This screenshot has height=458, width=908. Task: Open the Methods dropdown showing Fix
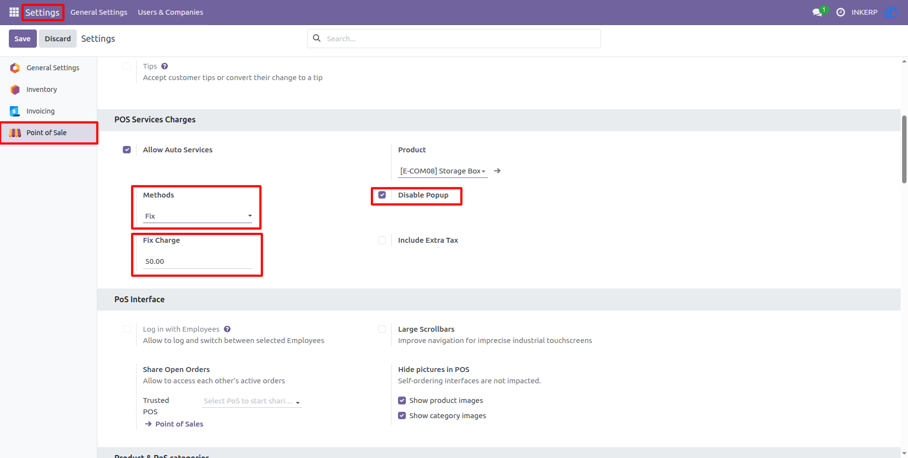point(198,216)
